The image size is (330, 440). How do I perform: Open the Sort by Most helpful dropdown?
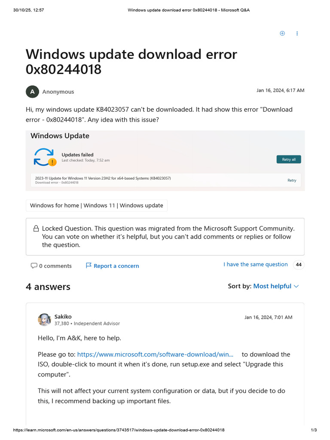coord(276,286)
